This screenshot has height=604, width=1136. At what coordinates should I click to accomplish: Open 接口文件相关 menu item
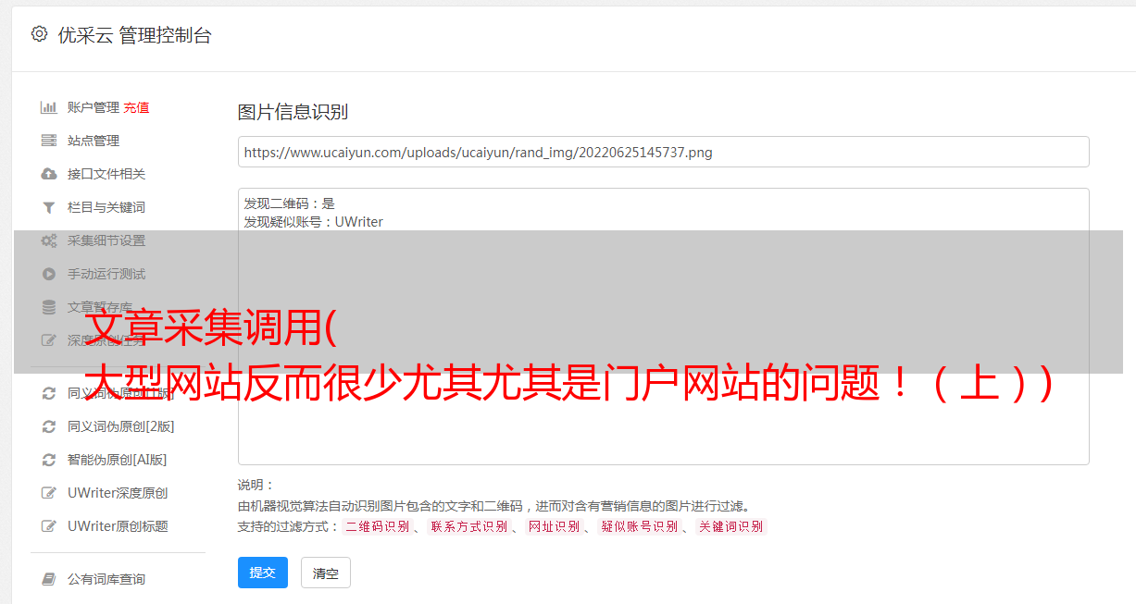[106, 174]
